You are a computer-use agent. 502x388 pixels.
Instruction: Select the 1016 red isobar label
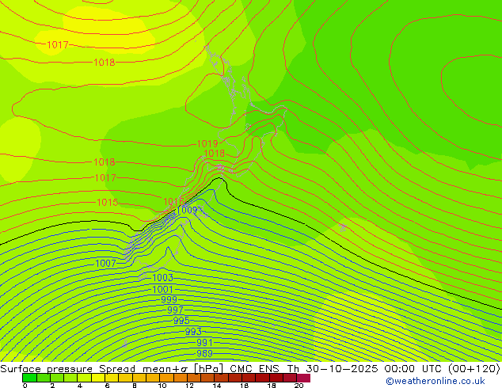[173, 202]
